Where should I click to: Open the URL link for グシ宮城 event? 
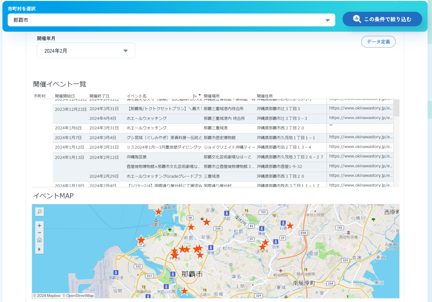[x=360, y=137]
